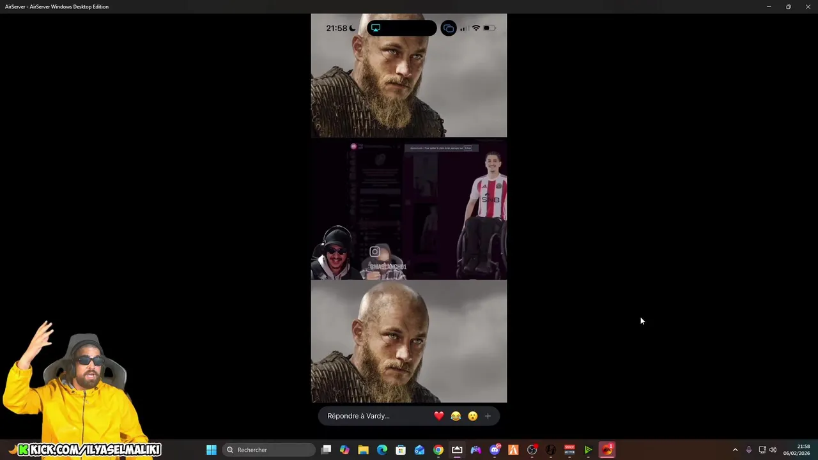Expand the hidden system tray icons chevron

pyautogui.click(x=735, y=450)
